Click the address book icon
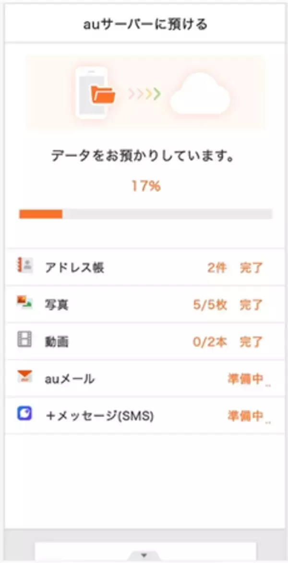The height and width of the screenshot is (563, 288). pos(24,266)
